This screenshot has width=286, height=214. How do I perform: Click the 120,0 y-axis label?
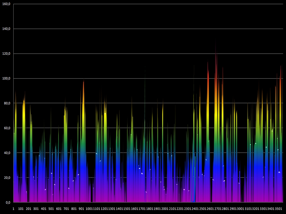tap(6, 54)
